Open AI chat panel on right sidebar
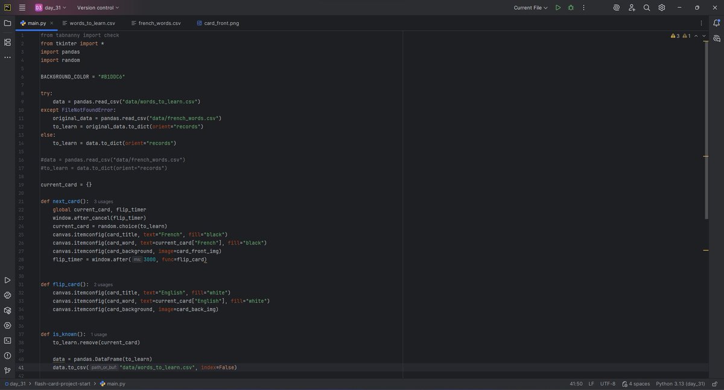Screen dimensions: 724x390 click(717, 38)
